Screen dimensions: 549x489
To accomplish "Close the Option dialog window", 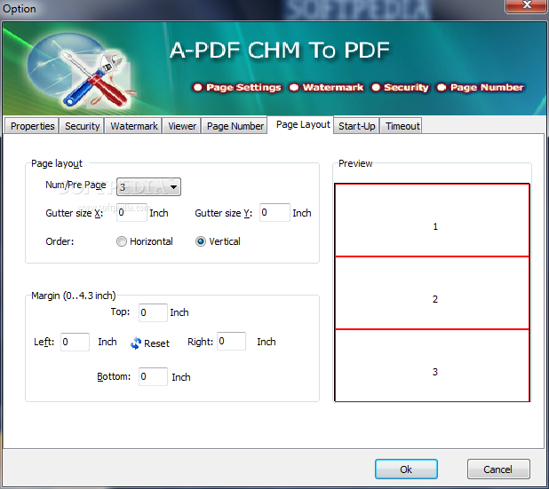I will coord(527,5).
